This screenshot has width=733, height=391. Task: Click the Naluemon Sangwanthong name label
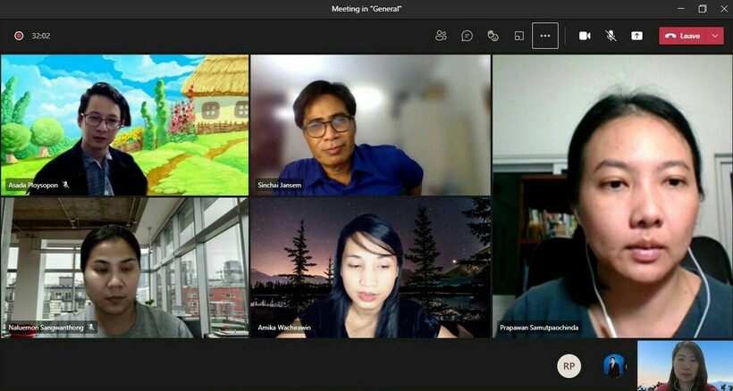point(46,328)
